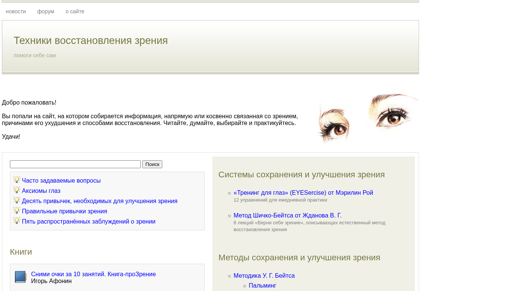The image size is (518, 291).
Task: Open the Пальминг link
Action: point(262,286)
